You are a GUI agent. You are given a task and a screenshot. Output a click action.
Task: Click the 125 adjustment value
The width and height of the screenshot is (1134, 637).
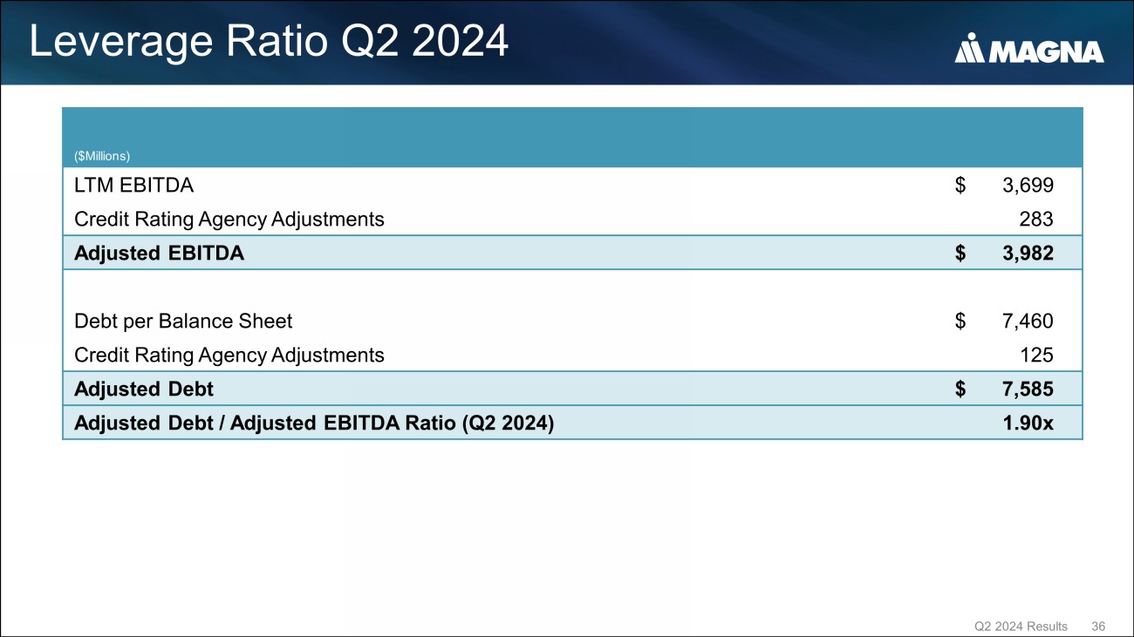click(x=1035, y=355)
